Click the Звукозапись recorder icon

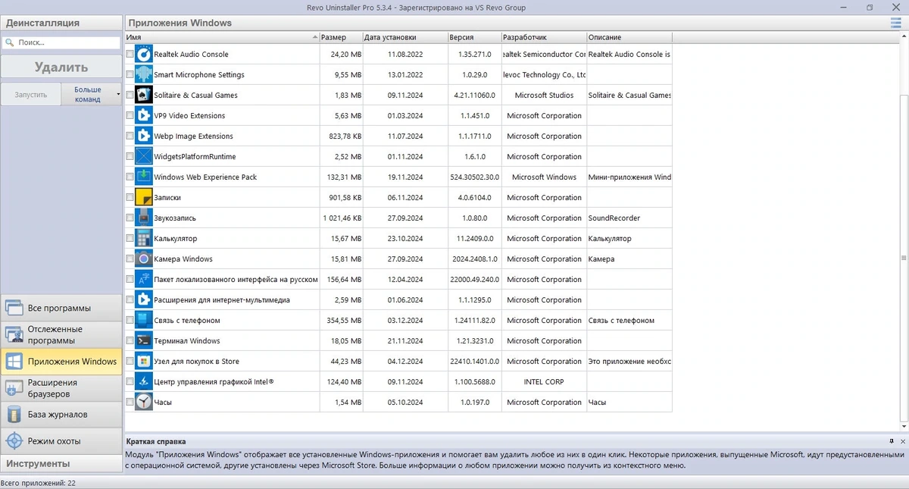[x=144, y=218]
